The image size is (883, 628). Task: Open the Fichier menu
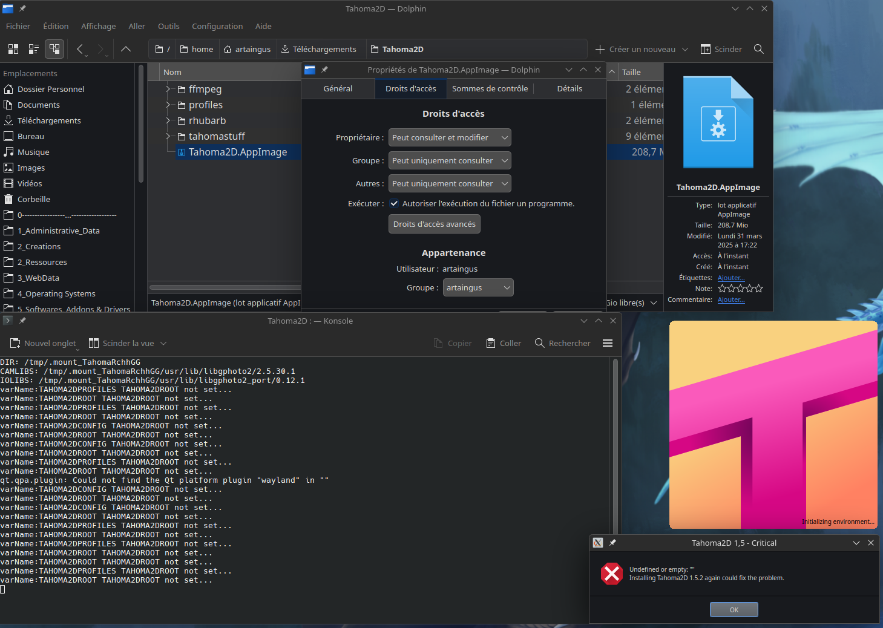[x=18, y=26]
